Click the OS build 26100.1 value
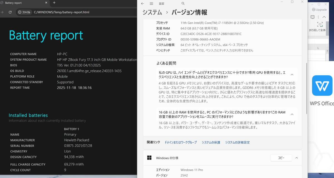 [89, 71]
